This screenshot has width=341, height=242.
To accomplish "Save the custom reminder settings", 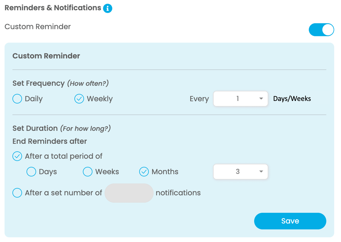I will click(x=290, y=221).
